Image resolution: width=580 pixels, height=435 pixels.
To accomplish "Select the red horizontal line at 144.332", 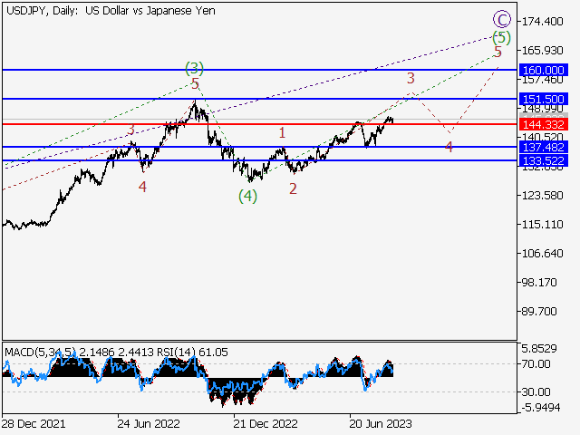I will click(x=260, y=124).
